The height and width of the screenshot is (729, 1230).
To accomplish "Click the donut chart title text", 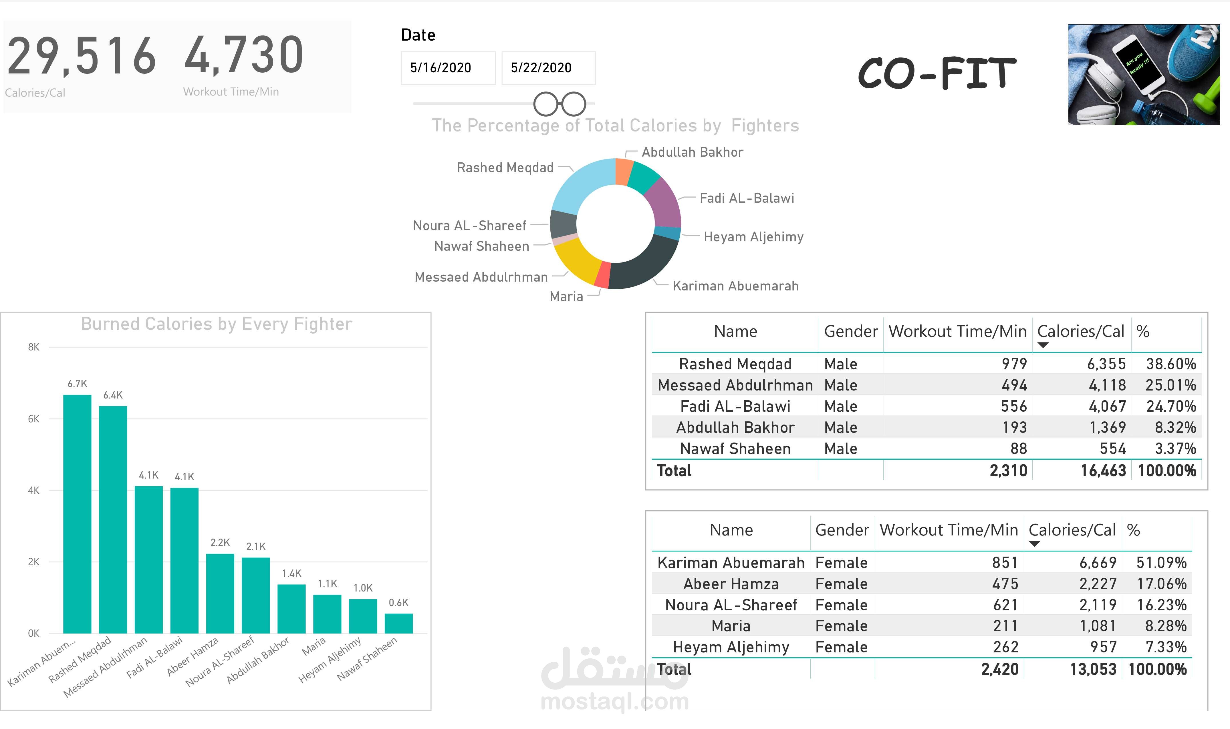I will click(x=615, y=126).
